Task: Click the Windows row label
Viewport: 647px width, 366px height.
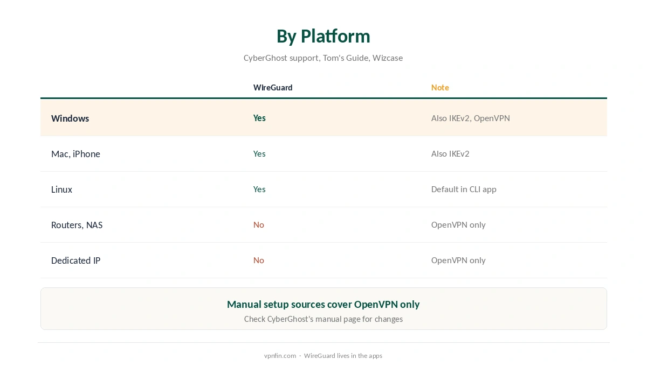Action: coord(70,118)
